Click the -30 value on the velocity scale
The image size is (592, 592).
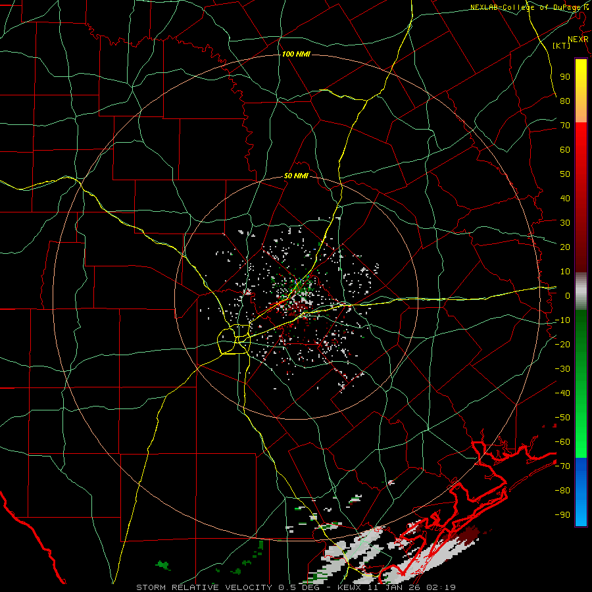(x=562, y=369)
